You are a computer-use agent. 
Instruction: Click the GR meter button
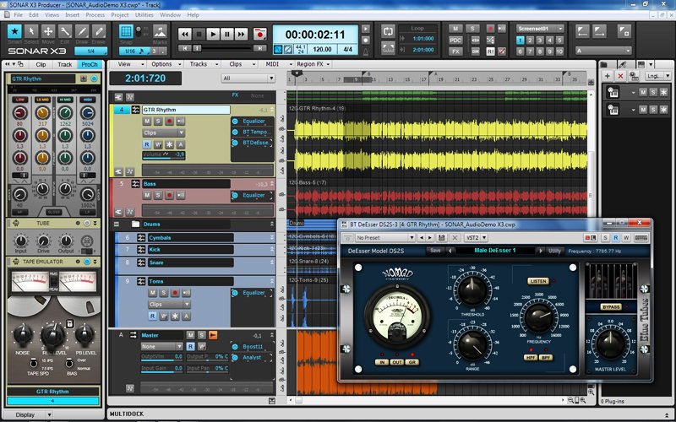(x=412, y=363)
